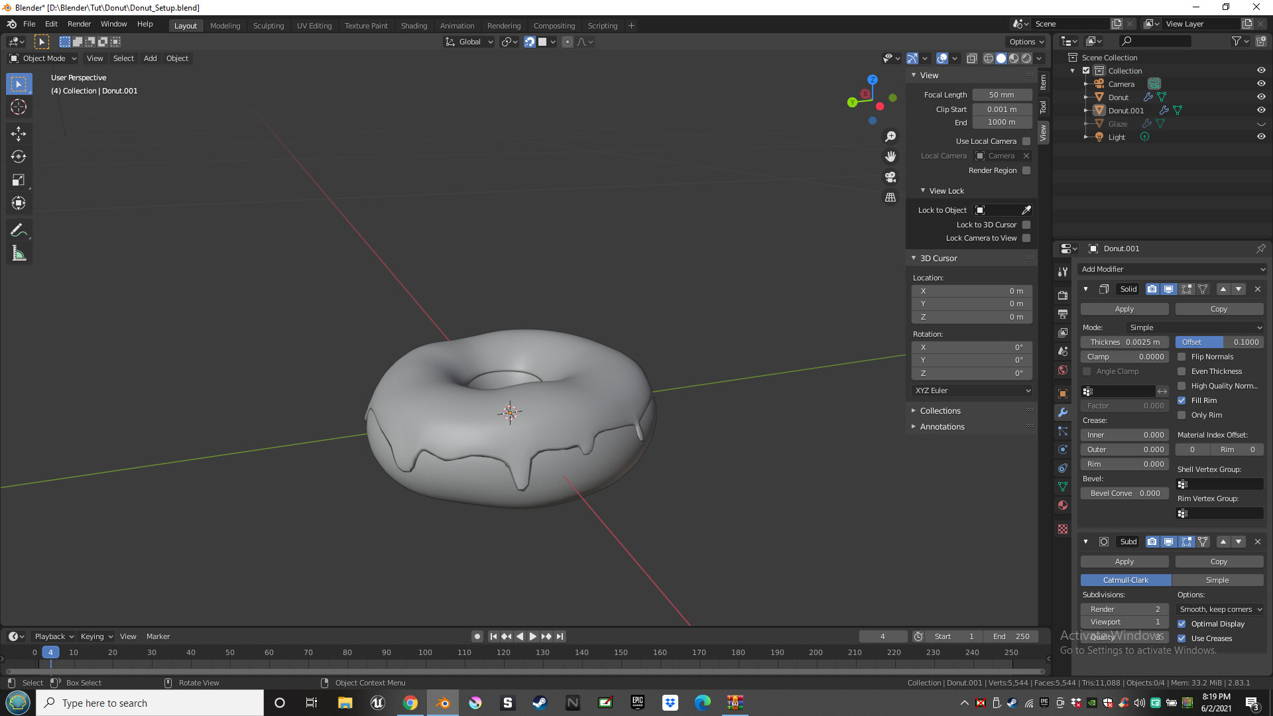Select the Measure tool
Screen dimensions: 1273x716
19,253
